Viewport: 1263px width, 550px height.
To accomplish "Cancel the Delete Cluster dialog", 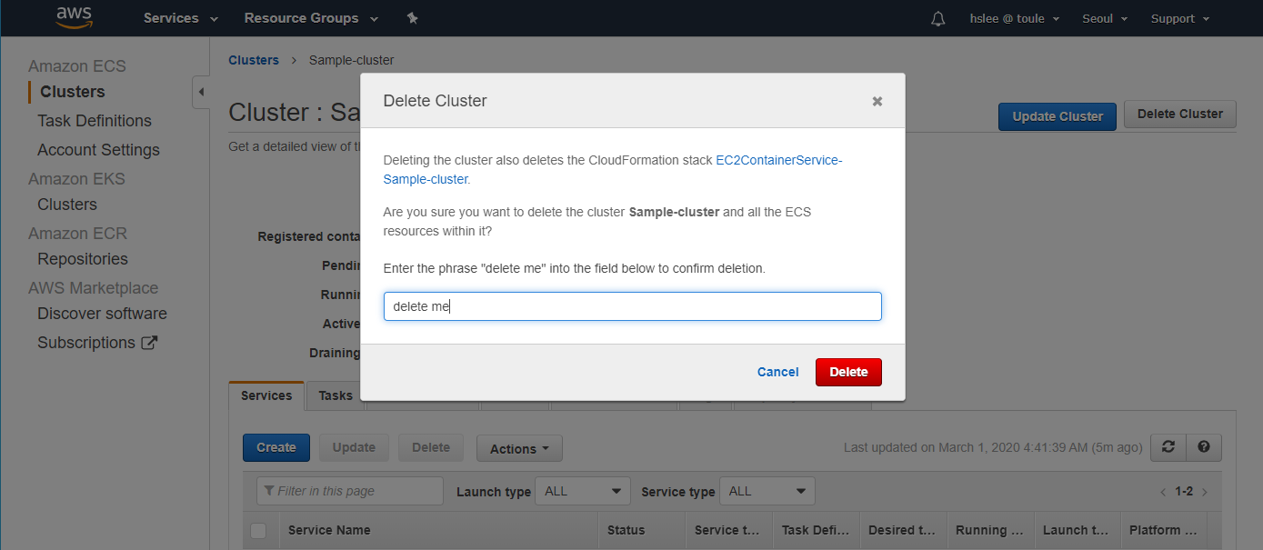I will (777, 372).
